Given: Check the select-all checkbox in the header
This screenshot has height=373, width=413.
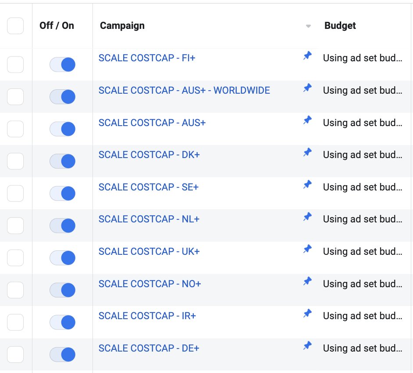Looking at the screenshot, I should [15, 25].
